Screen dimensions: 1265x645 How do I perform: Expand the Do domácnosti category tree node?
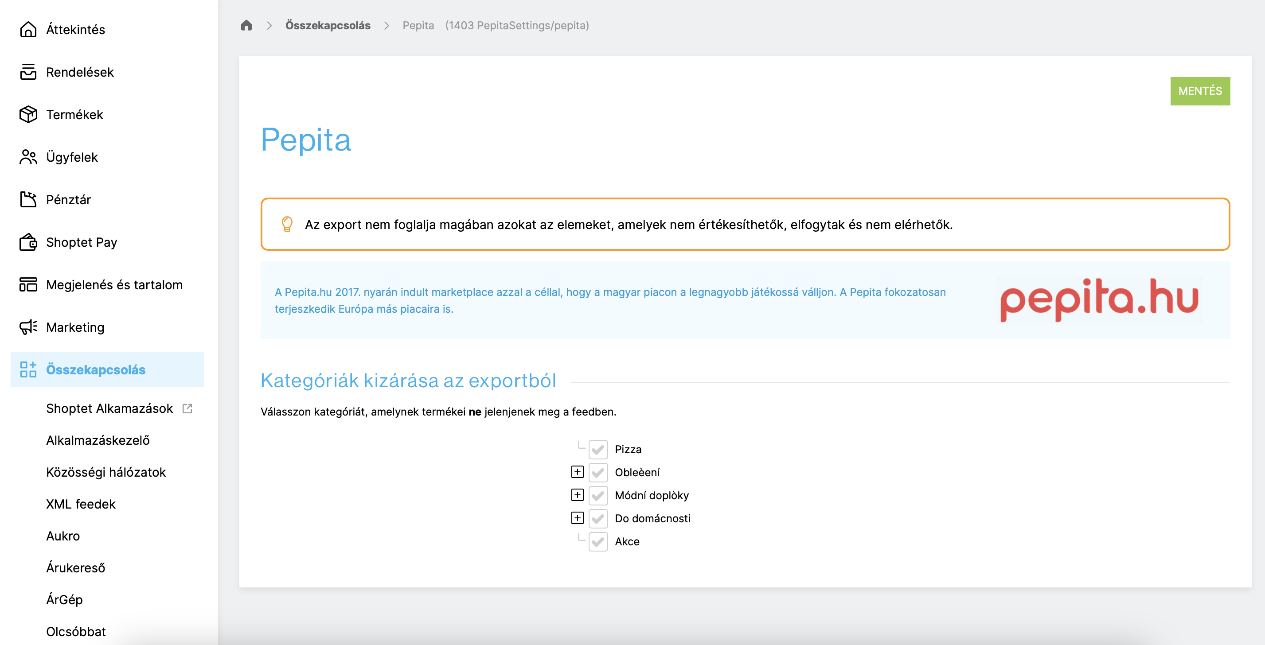pos(577,518)
